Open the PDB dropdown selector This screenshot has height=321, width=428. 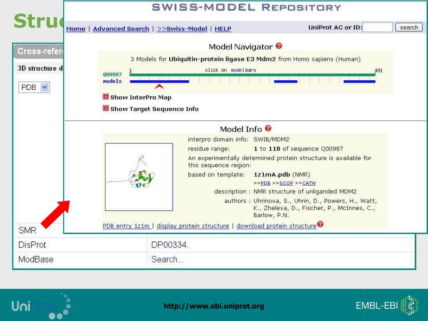click(x=34, y=87)
